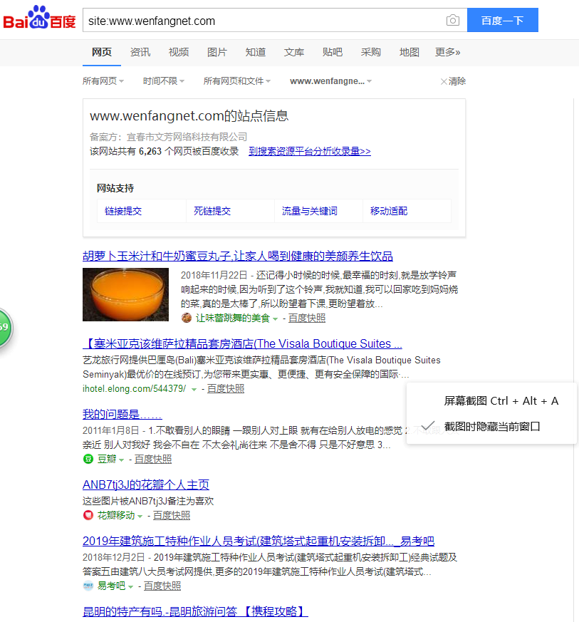This screenshot has width=579, height=622.
Task: Click the ihotel.elong.com/544379/ URL
Action: click(x=134, y=388)
